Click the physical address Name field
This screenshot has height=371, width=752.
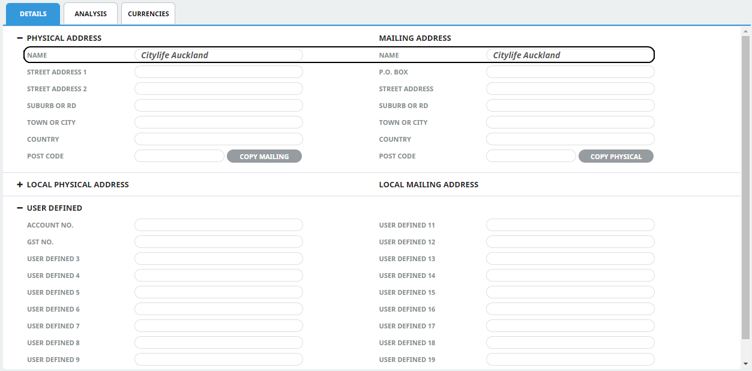(x=218, y=55)
